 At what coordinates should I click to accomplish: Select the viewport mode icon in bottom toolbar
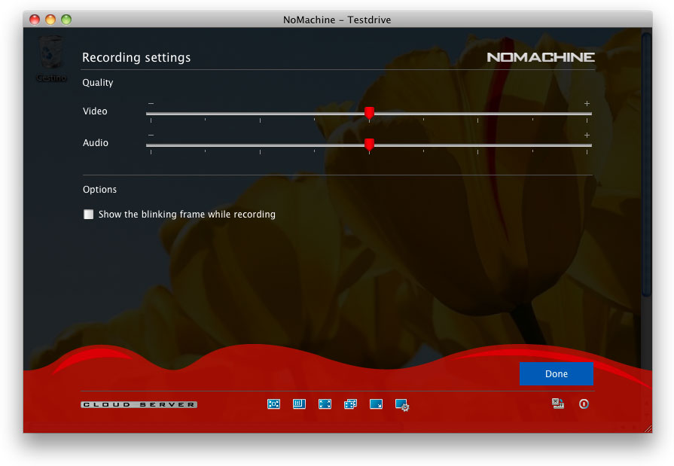click(299, 404)
